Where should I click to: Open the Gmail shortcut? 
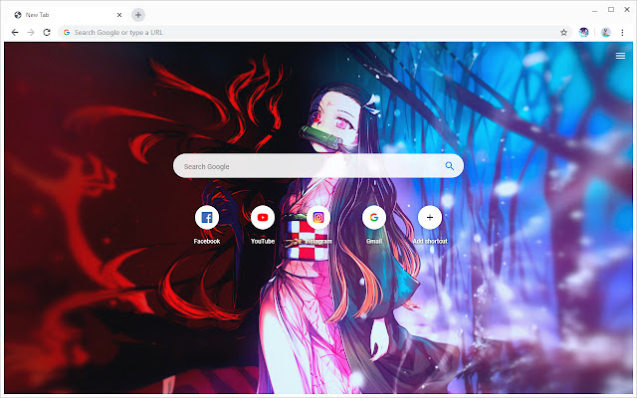pyautogui.click(x=374, y=218)
